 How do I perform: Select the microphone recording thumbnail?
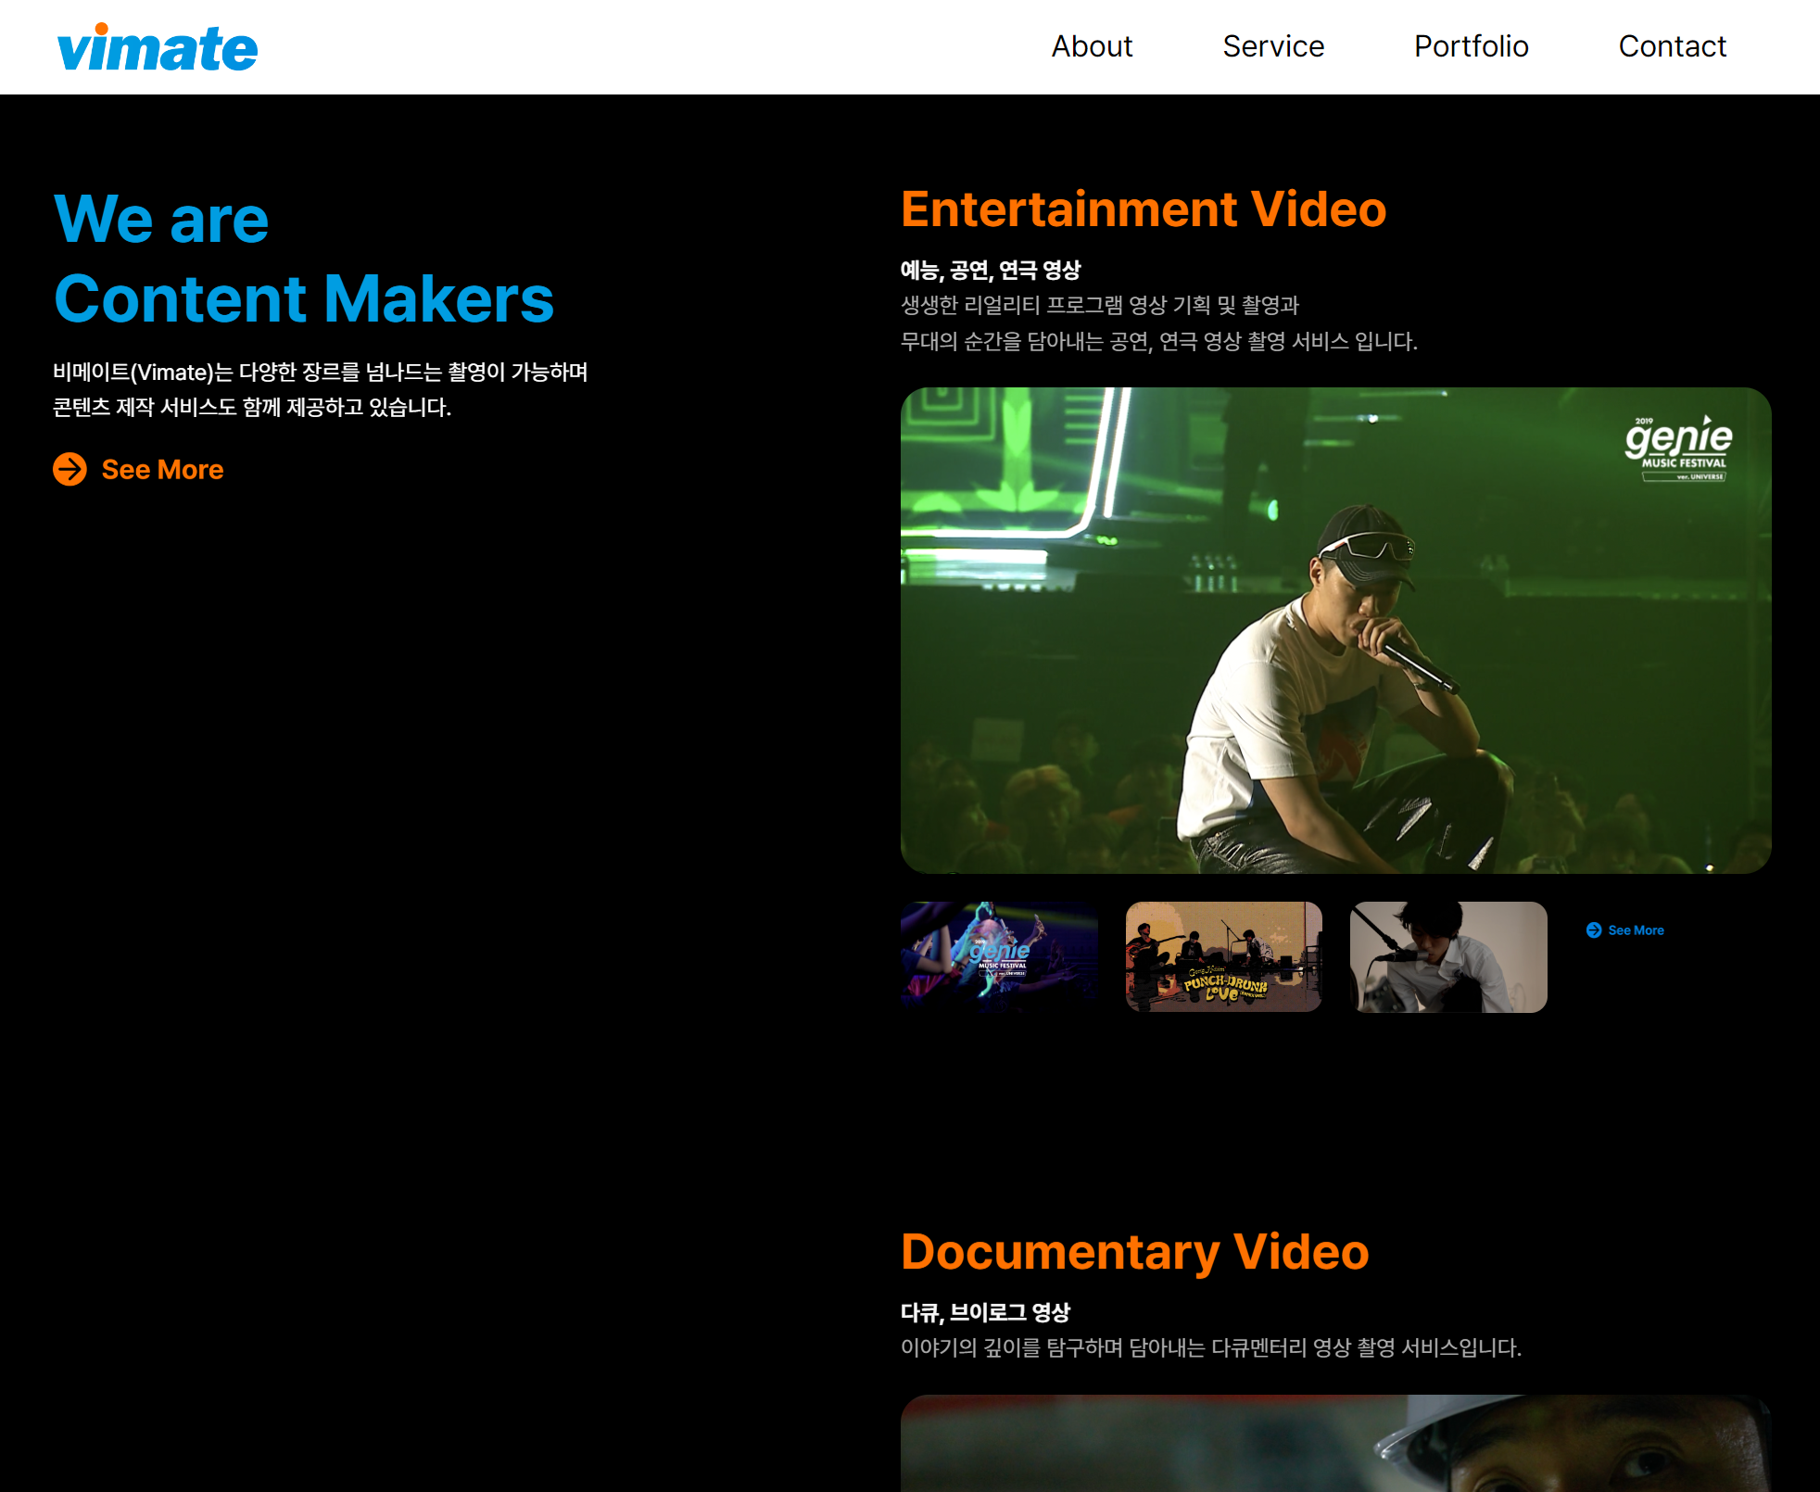pos(1448,956)
